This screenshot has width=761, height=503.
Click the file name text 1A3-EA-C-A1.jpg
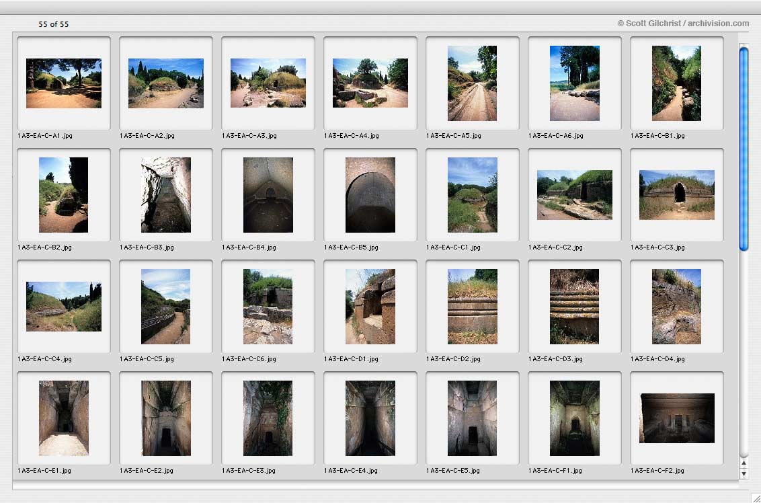(x=44, y=136)
